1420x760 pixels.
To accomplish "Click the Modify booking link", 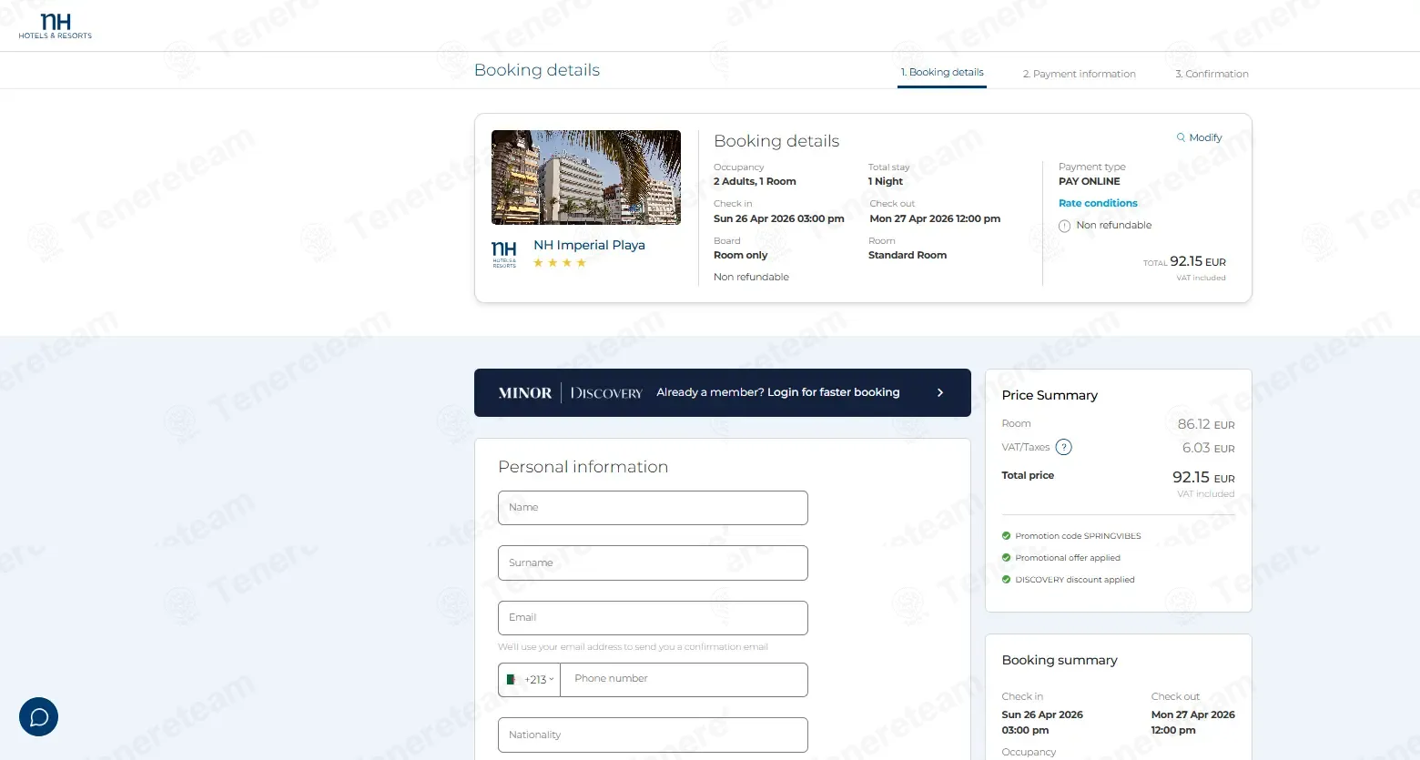I will point(1199,137).
